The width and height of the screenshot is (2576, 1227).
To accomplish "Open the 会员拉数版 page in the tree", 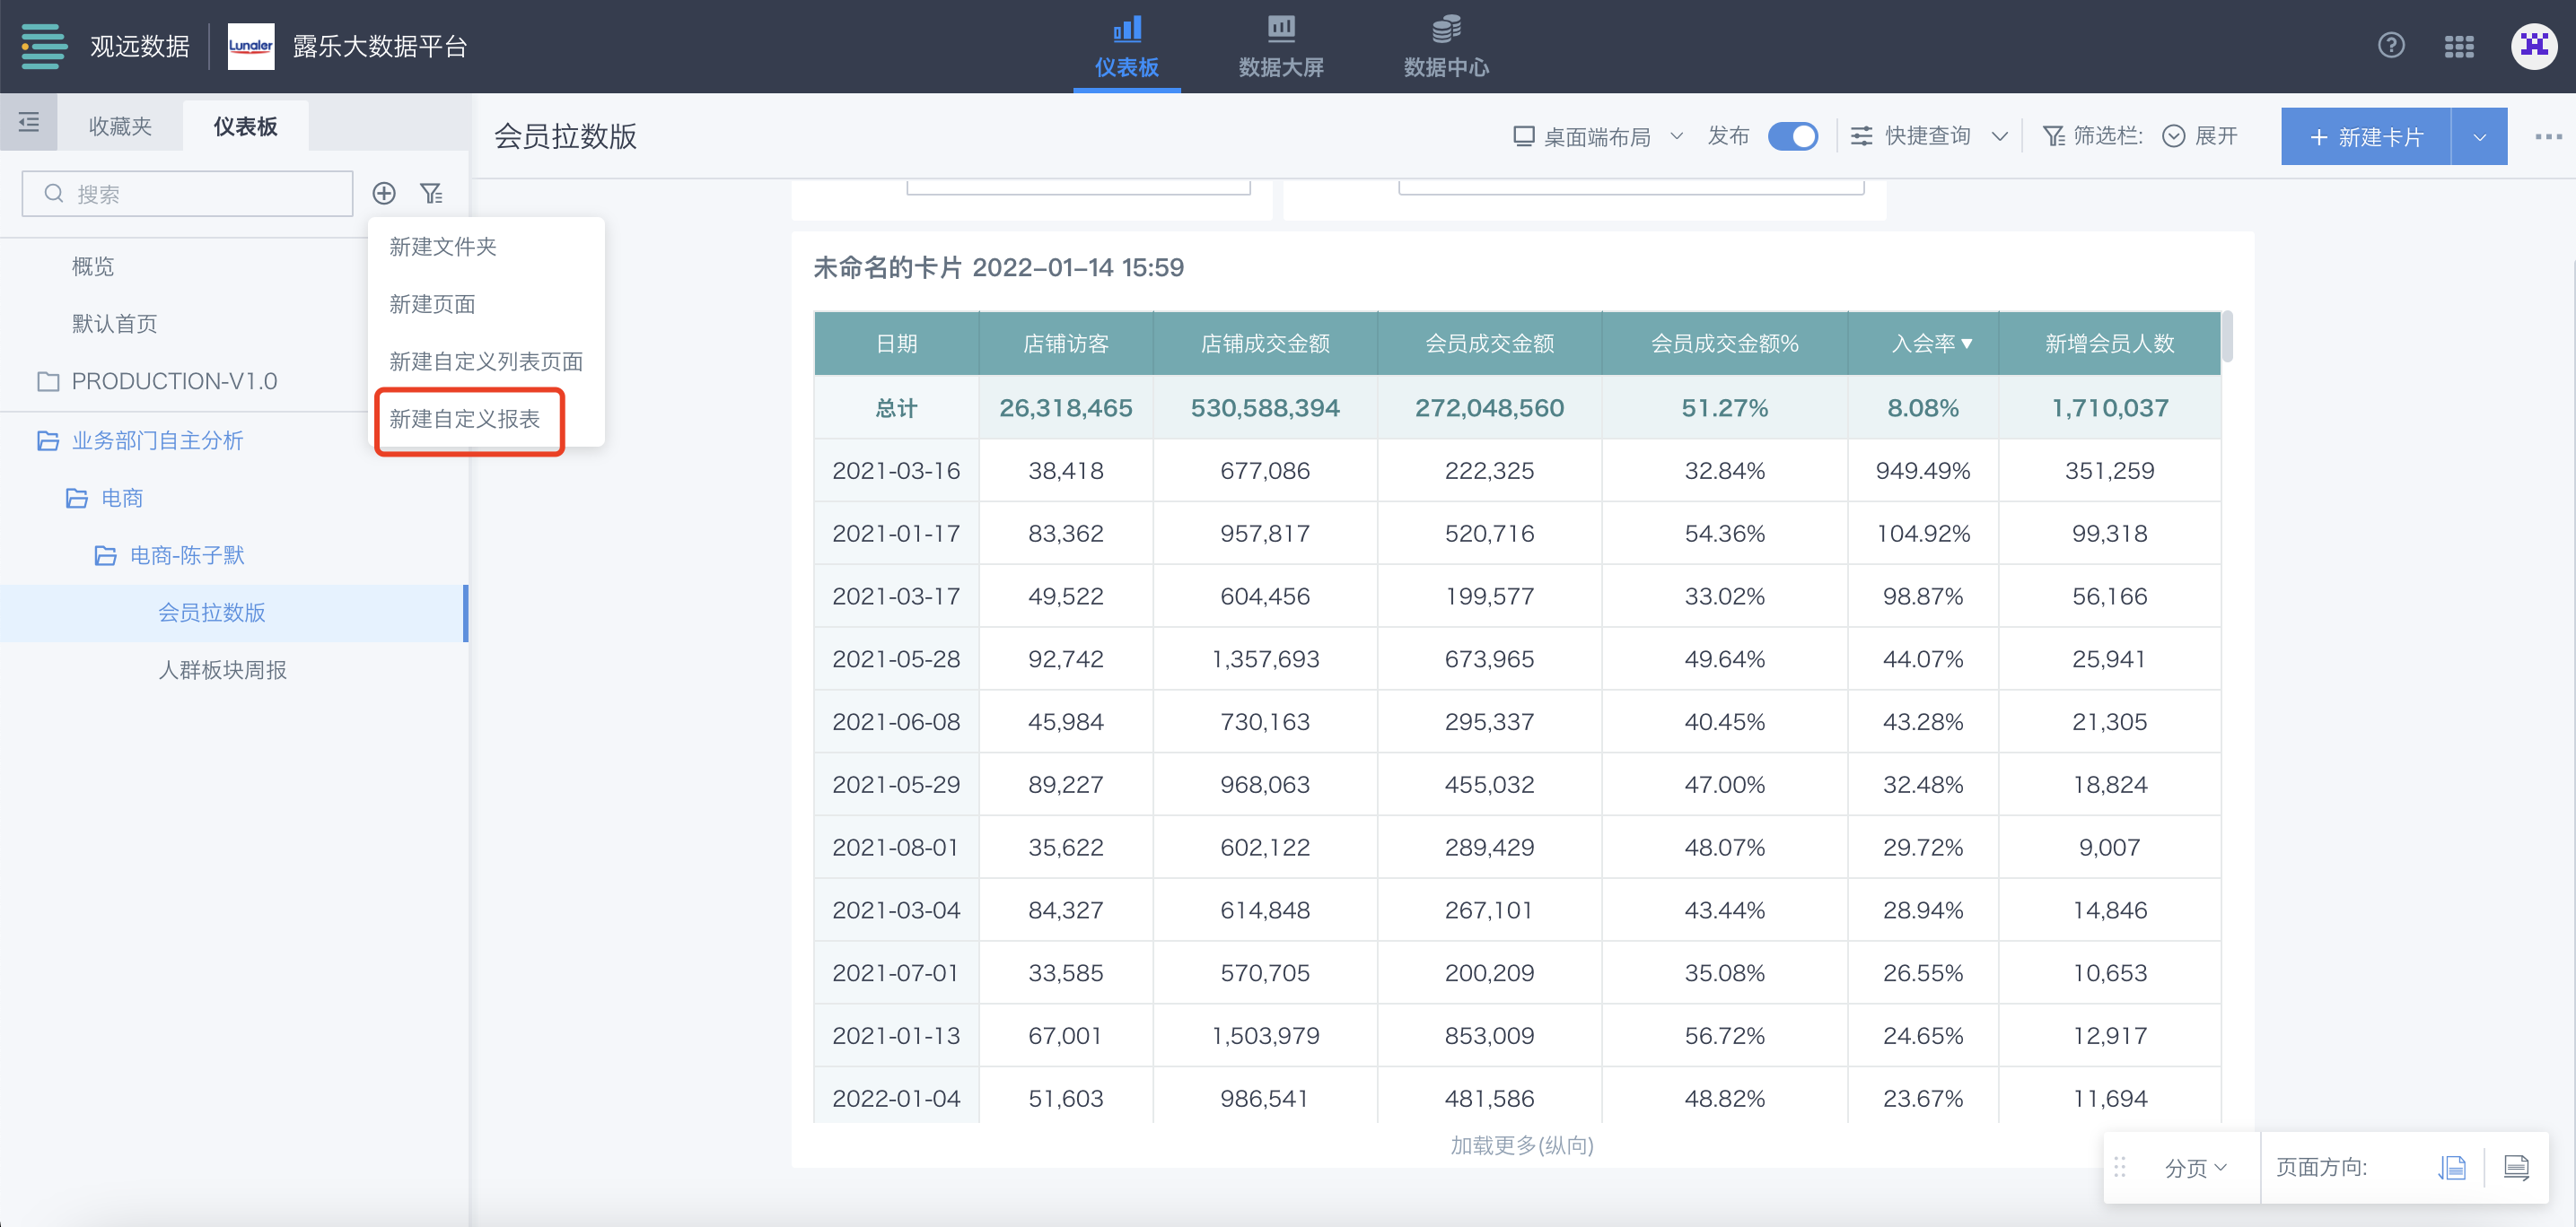I will pos(212,613).
